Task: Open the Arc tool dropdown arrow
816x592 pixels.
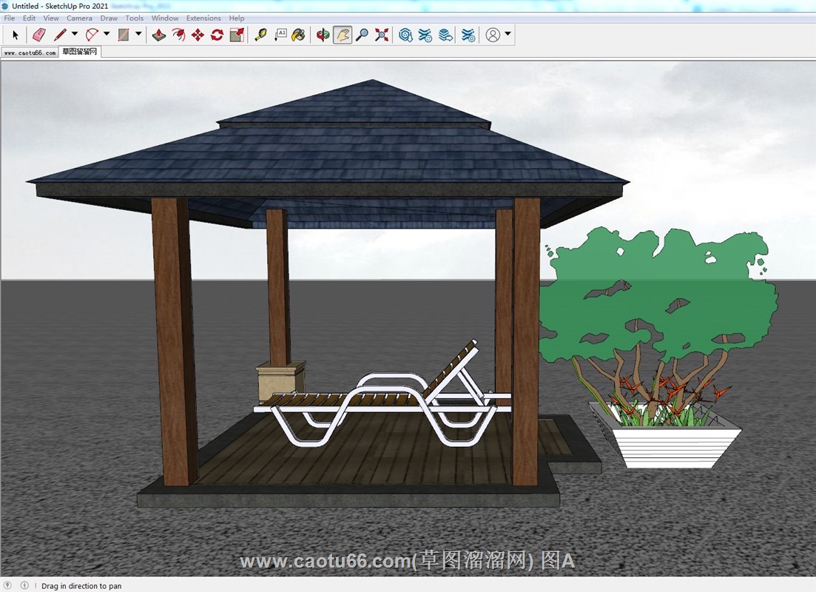Action: click(x=107, y=34)
